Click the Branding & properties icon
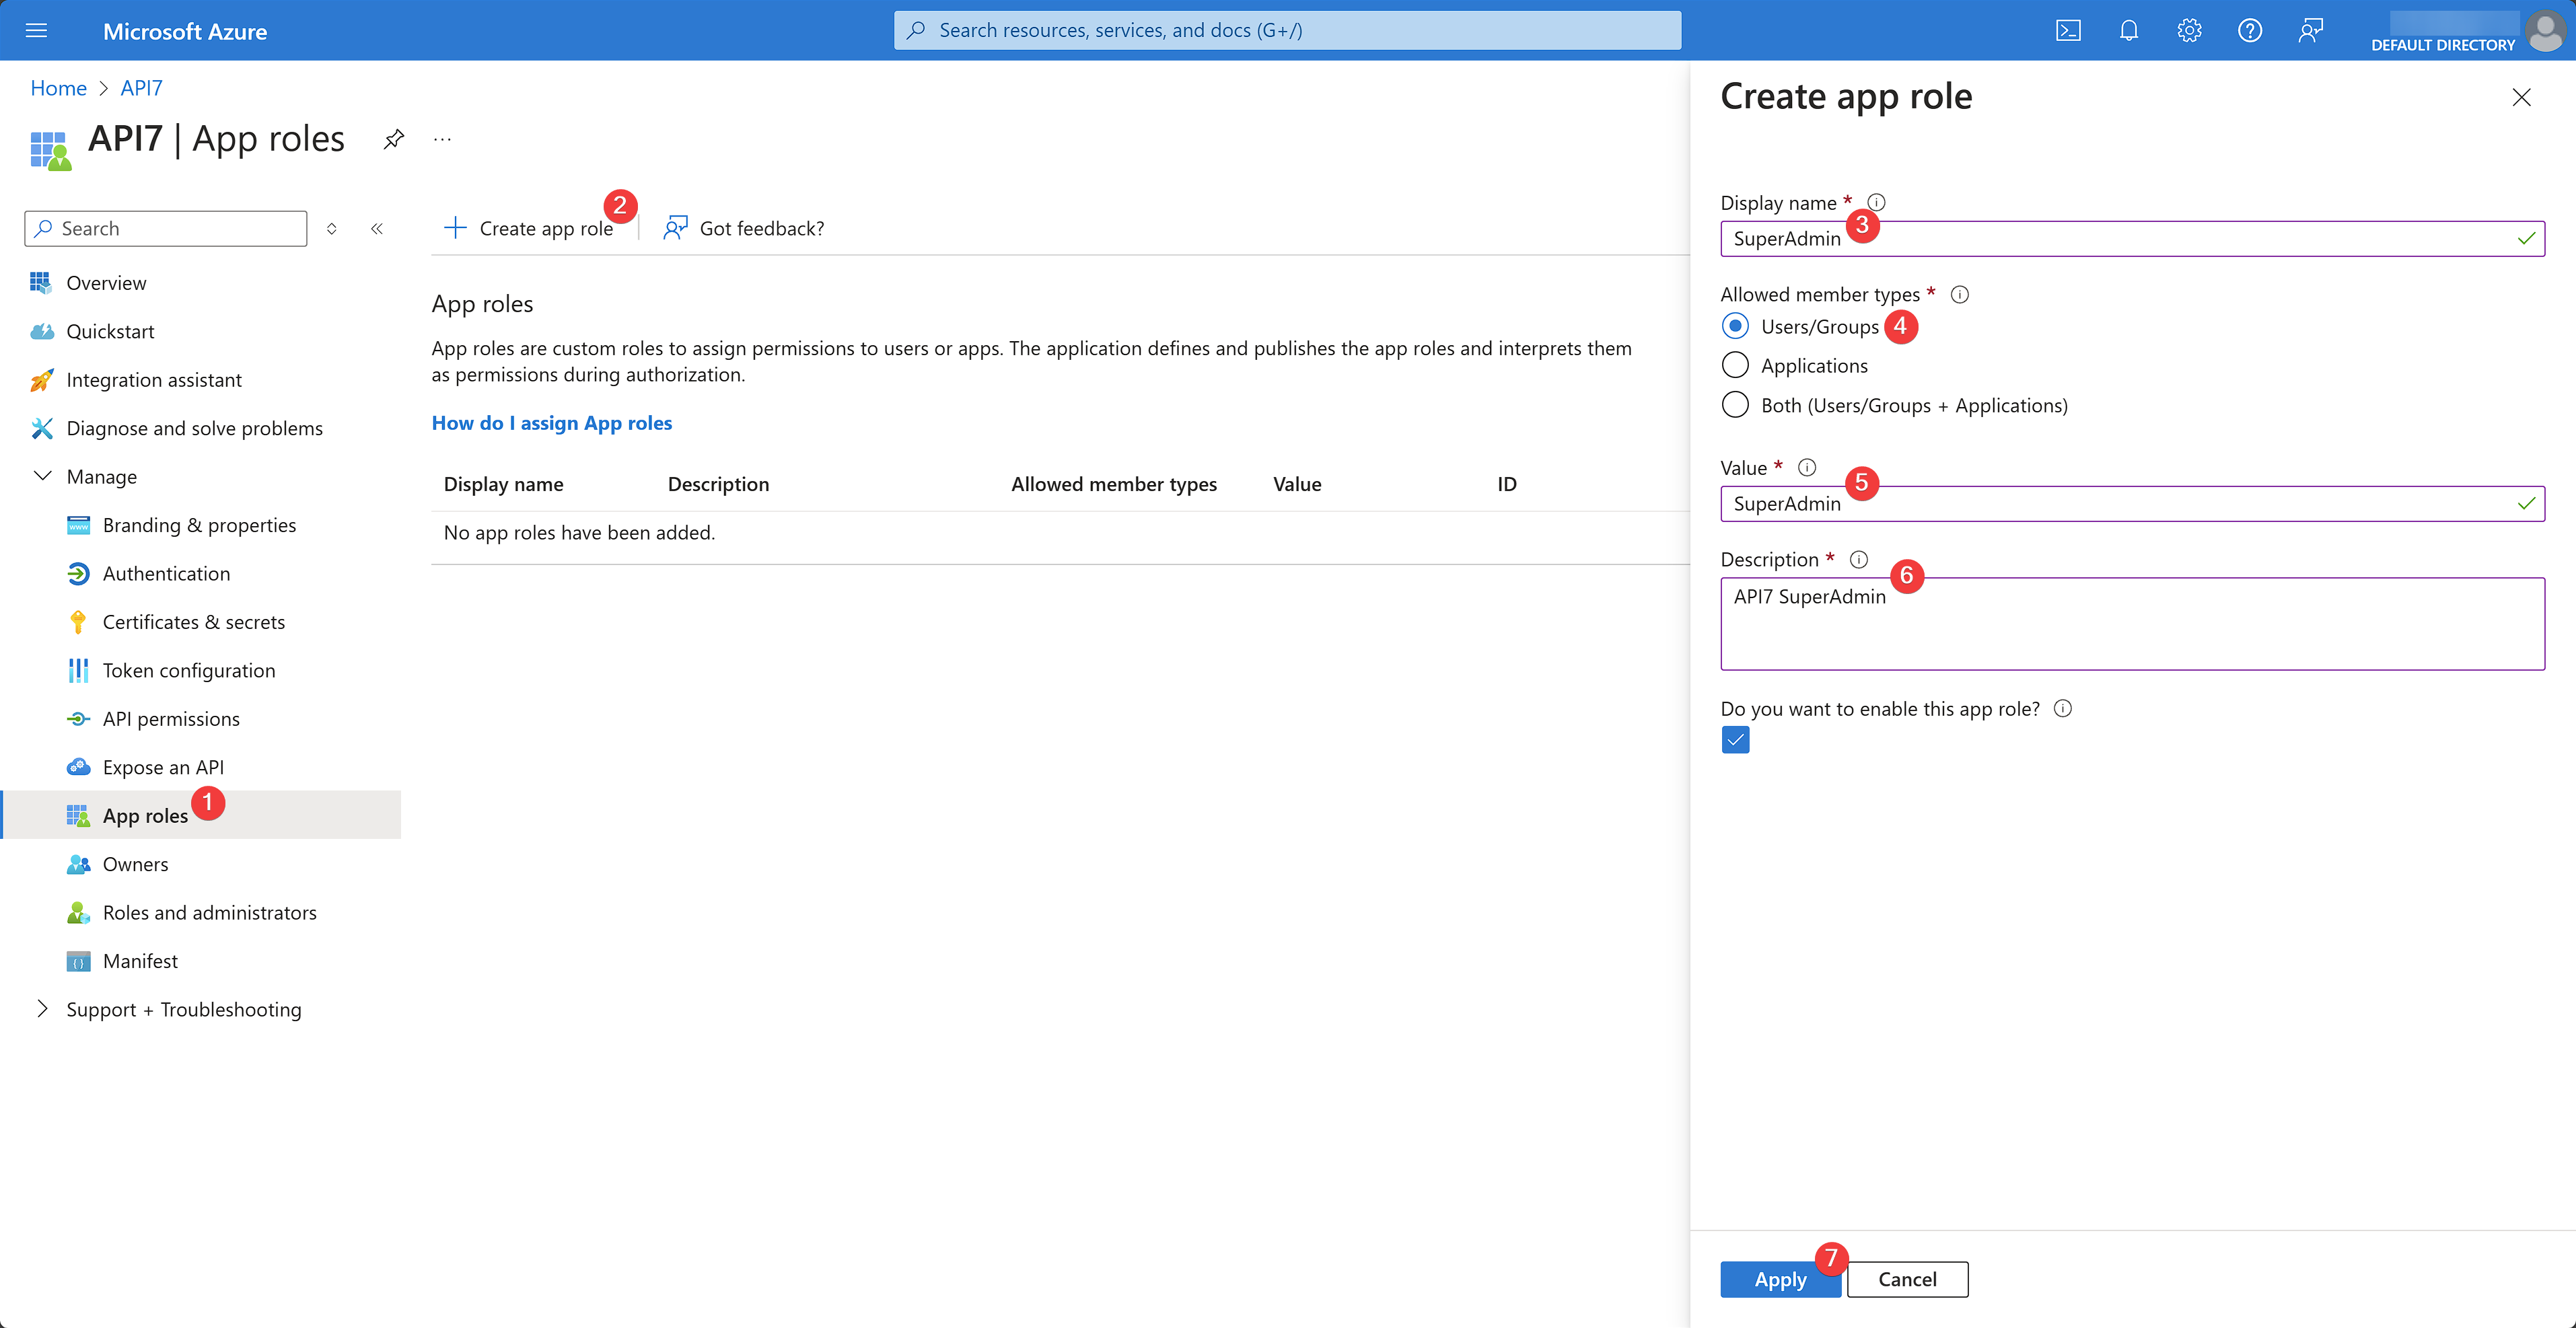The width and height of the screenshot is (2576, 1328). click(x=78, y=525)
